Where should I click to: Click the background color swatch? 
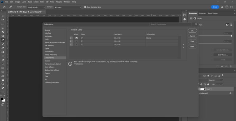coord(4,100)
